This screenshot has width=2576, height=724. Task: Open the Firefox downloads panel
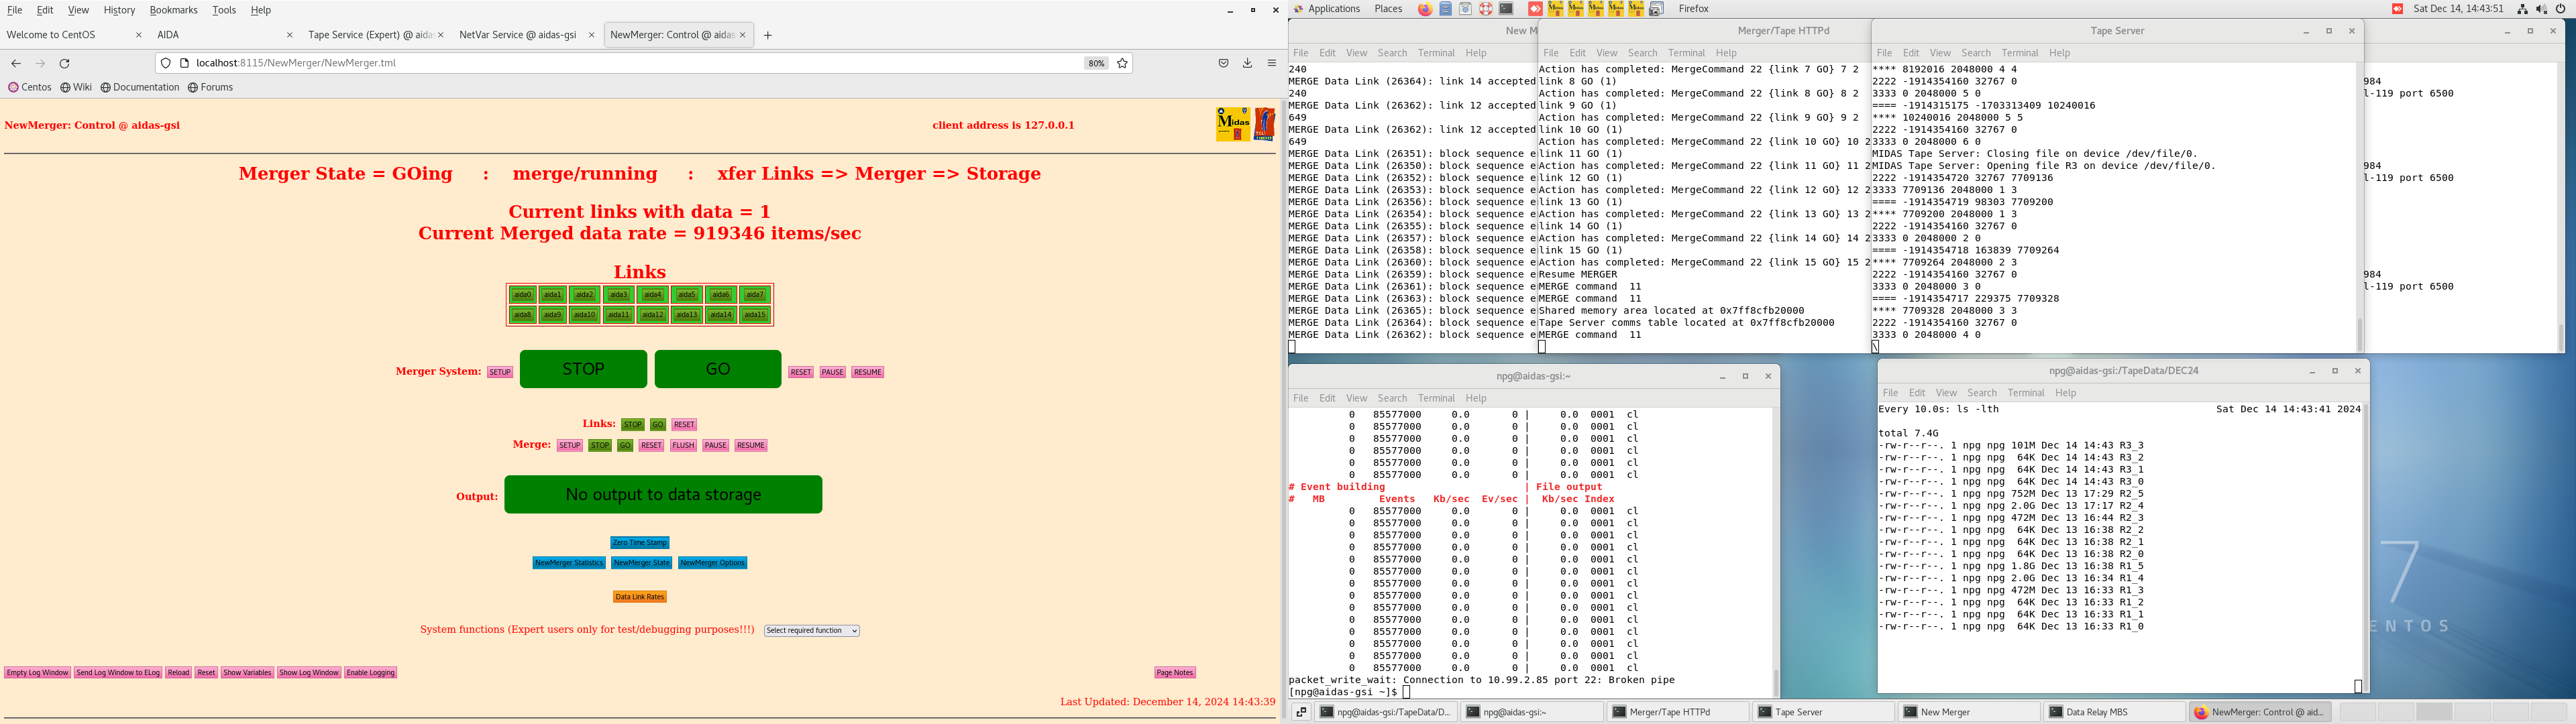click(1247, 63)
